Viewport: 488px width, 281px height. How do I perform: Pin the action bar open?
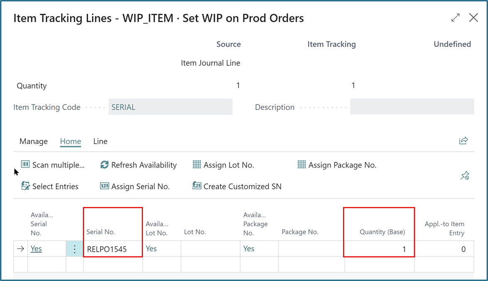tap(465, 175)
